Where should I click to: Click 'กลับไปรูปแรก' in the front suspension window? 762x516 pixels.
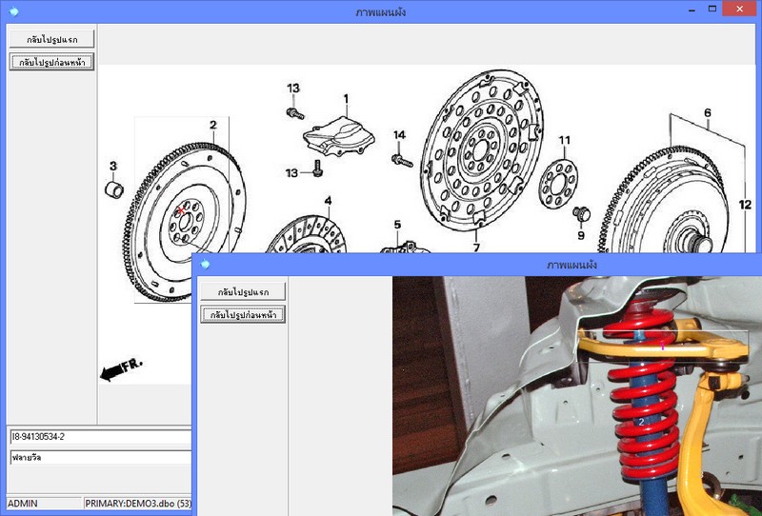(243, 291)
